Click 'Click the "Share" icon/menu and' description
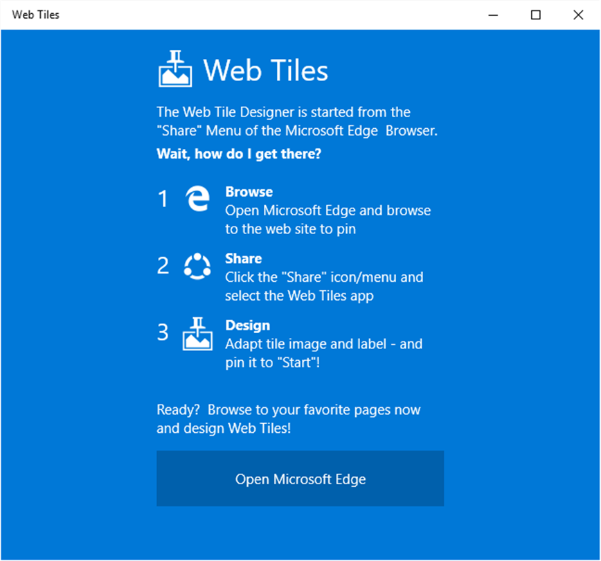 coord(324,286)
